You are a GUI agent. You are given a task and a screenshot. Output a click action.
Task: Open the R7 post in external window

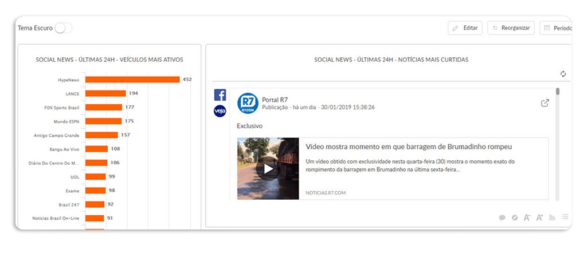544,103
